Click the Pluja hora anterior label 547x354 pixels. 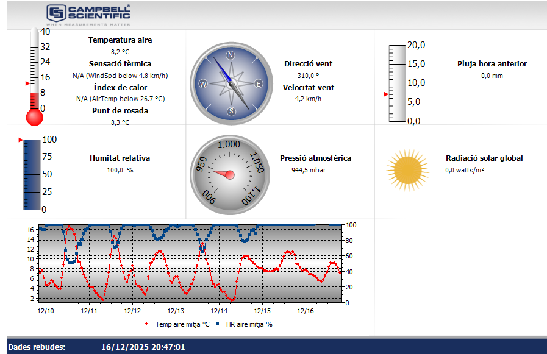pos(492,64)
